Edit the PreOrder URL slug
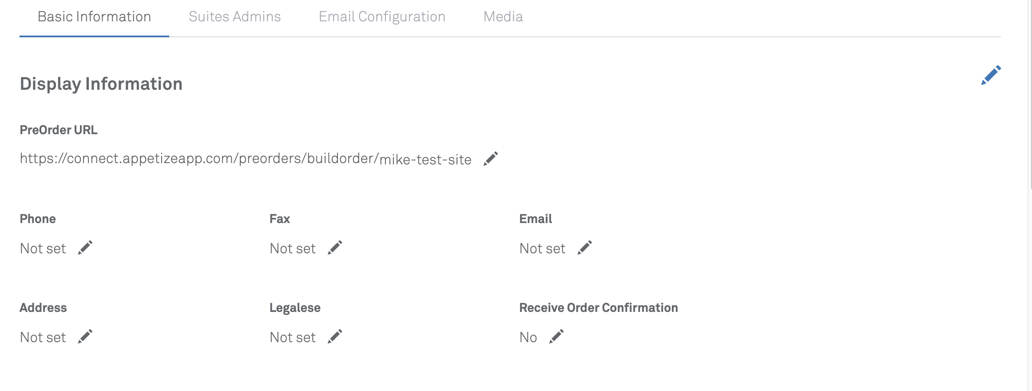This screenshot has width=1032, height=391. 491,159
